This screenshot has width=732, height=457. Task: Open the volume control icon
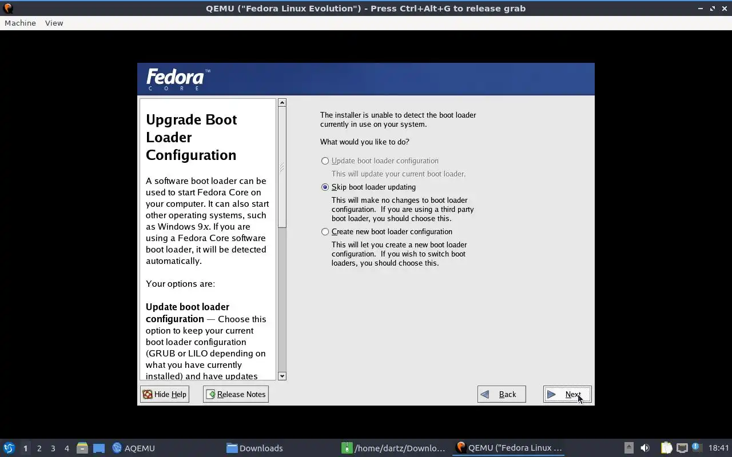[x=645, y=448]
